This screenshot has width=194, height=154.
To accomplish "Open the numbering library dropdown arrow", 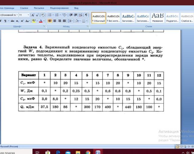I will pos(60,15).
